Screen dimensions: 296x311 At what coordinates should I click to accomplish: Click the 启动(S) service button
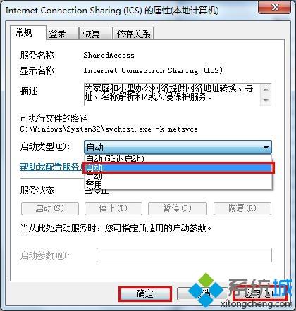[x=50, y=208]
